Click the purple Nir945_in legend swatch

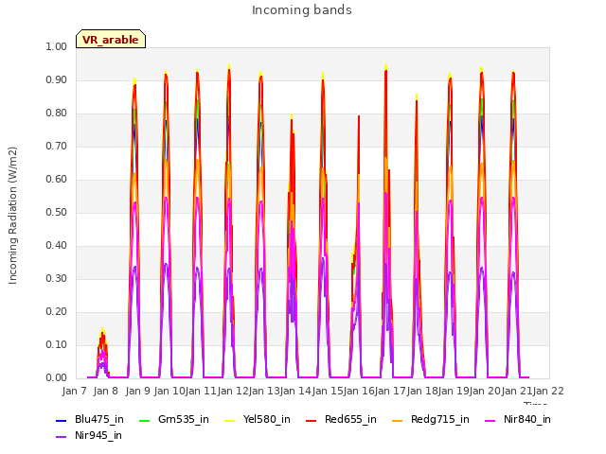62,437
